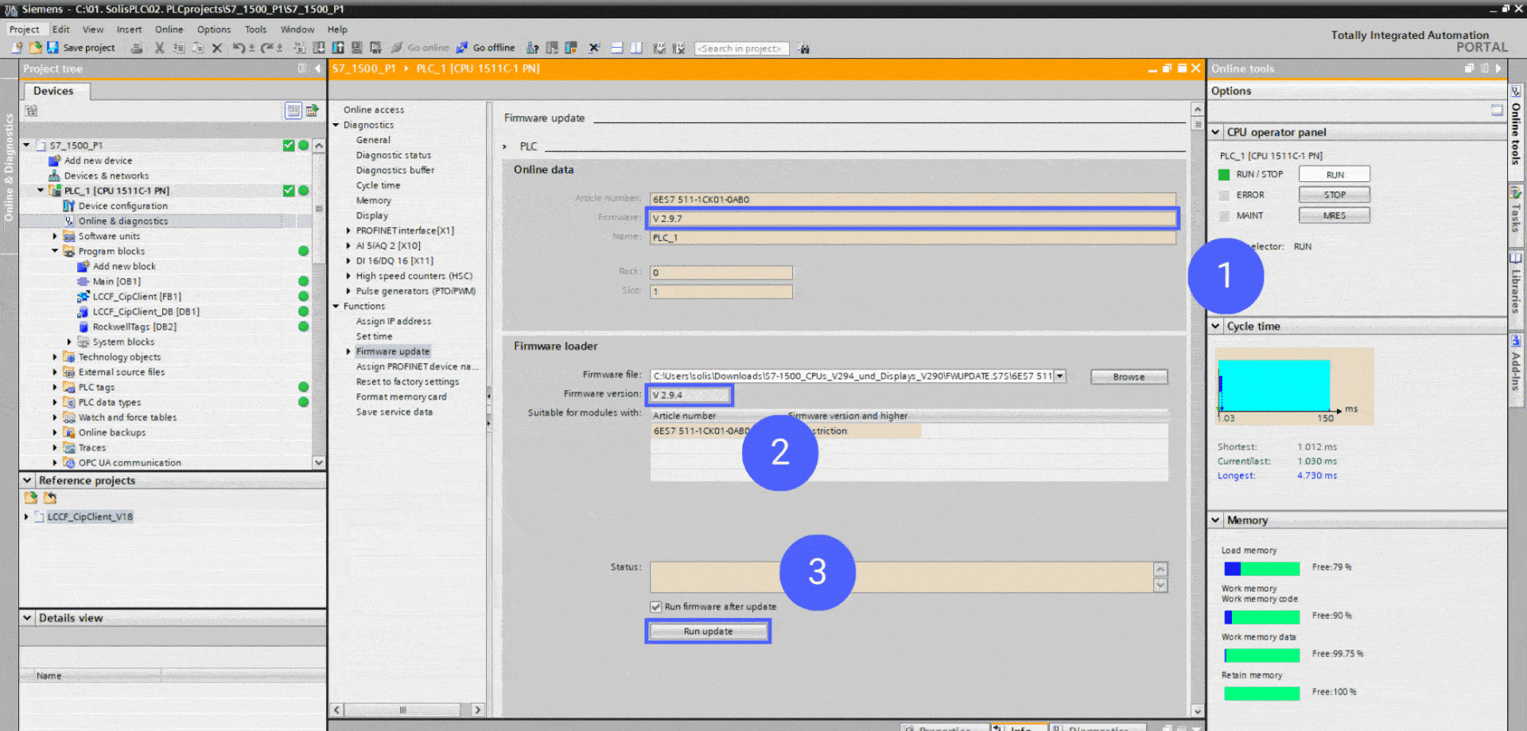The height and width of the screenshot is (731, 1527).
Task: Expand the PROFINET interface [X1] node
Action: click(348, 231)
